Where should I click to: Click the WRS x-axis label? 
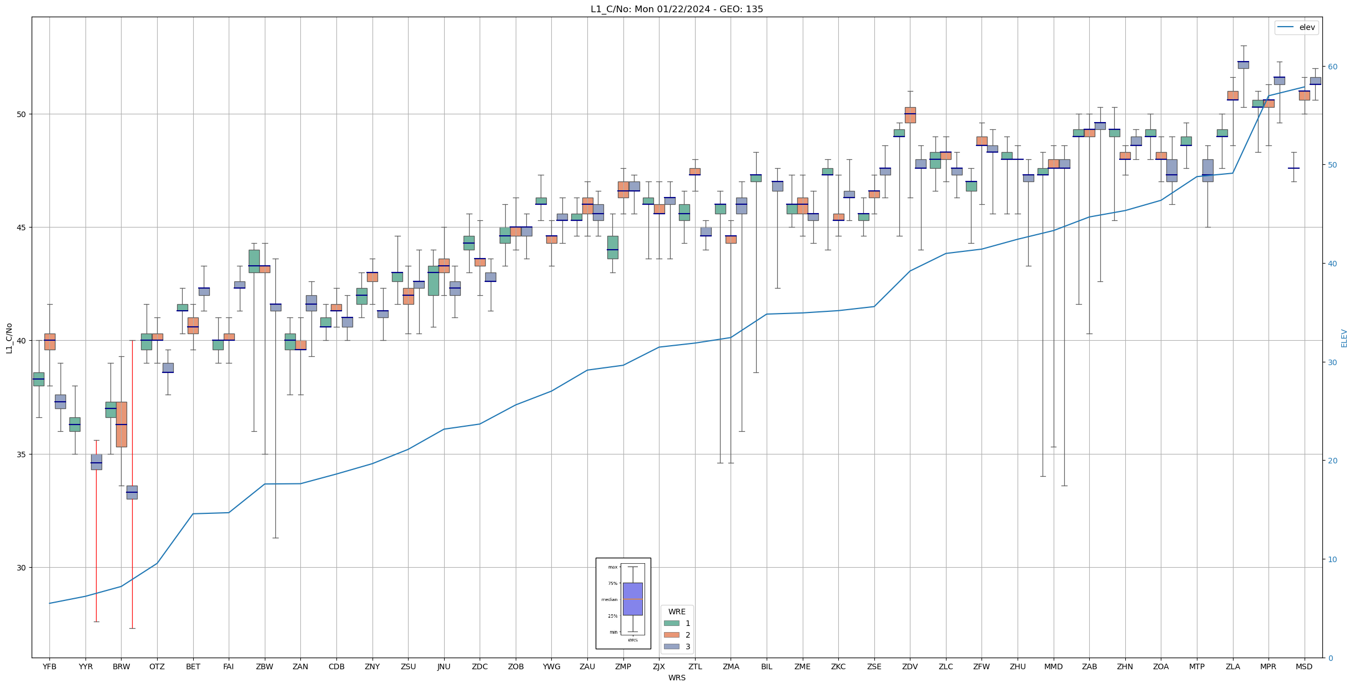tap(676, 678)
